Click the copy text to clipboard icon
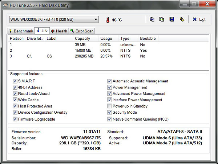 coord(152,19)
